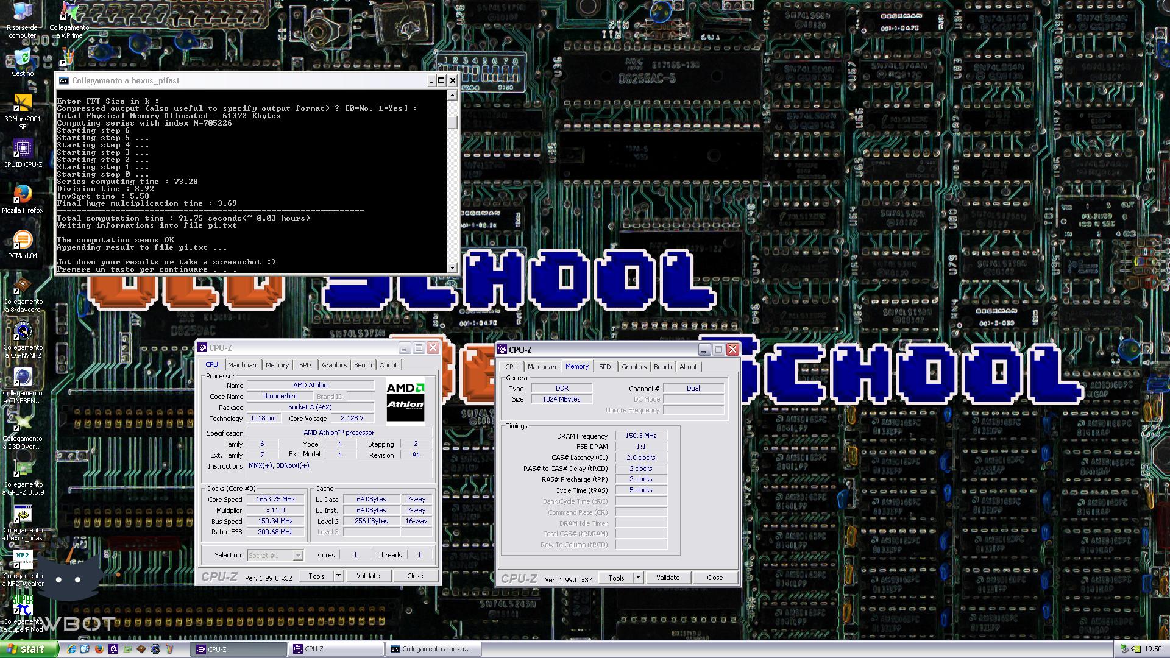The image size is (1170, 658).
Task: Launch the CG-NVNF2 clock generator shortcut
Action: [23, 340]
